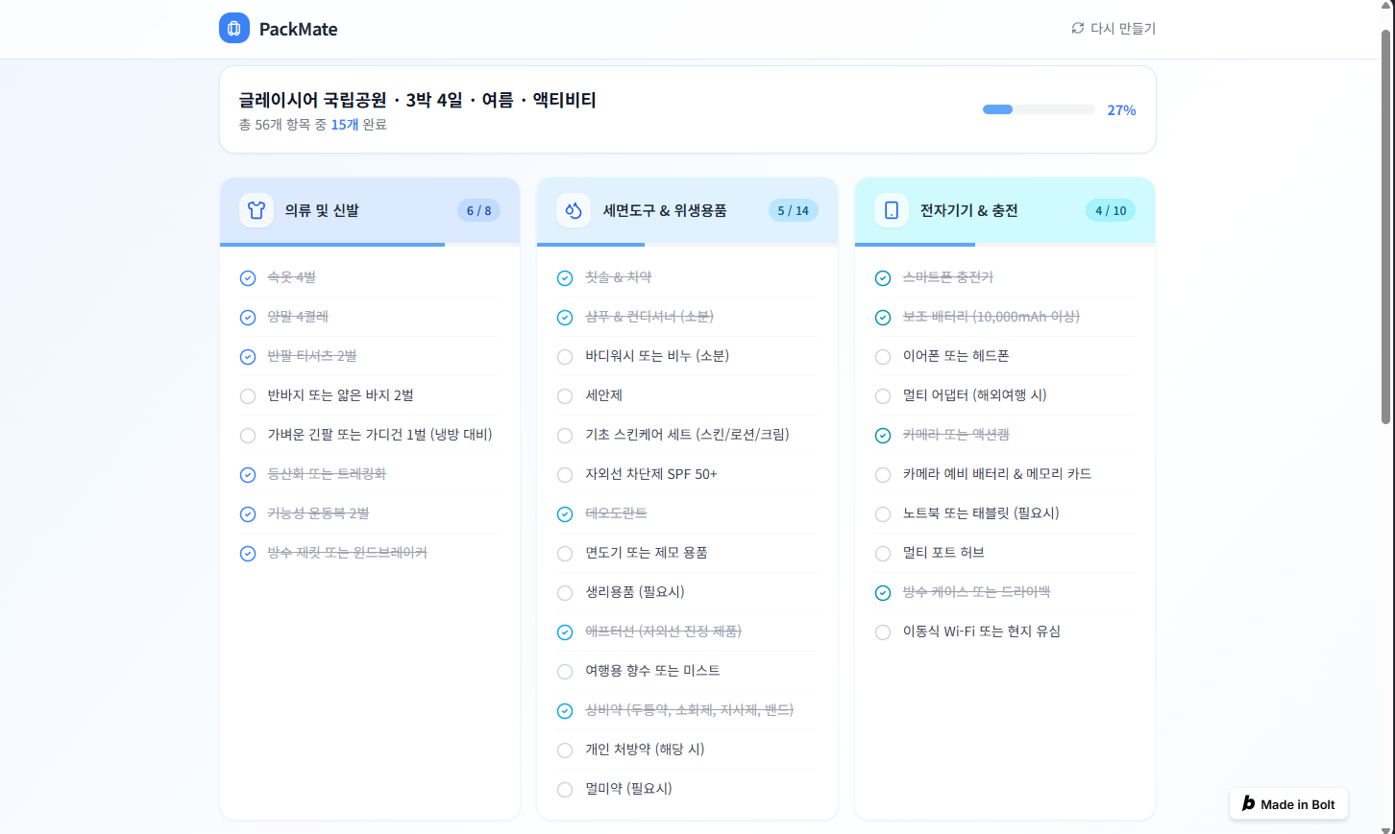Mark 이어폰 또는 헤드폰 complete
Image resolution: width=1395 pixels, height=834 pixels.
[x=882, y=356]
